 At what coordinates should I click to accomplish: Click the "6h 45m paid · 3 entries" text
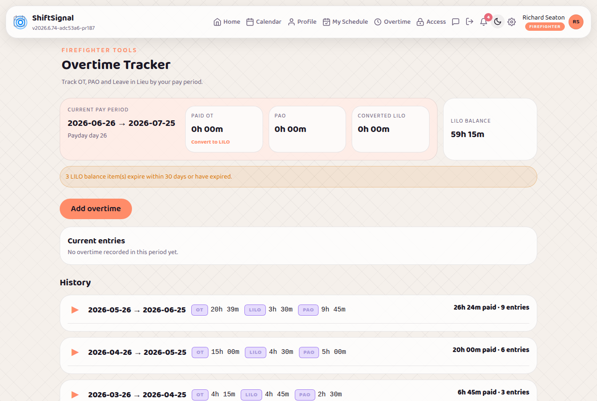tap(493, 392)
